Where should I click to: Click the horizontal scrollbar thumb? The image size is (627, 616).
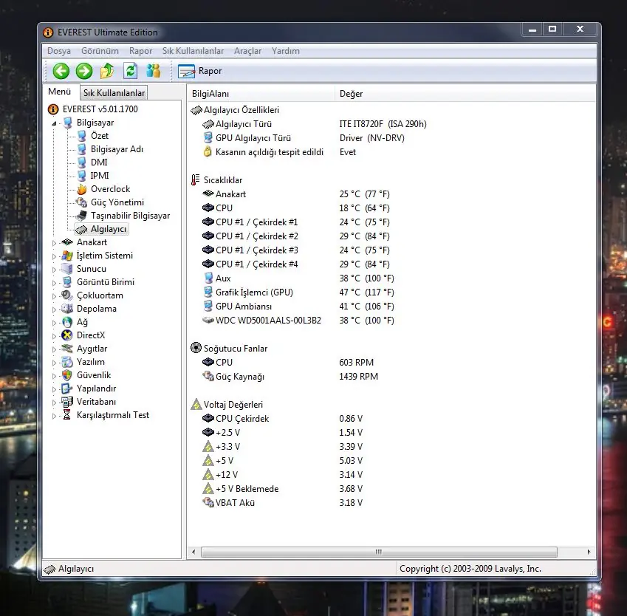tap(379, 552)
